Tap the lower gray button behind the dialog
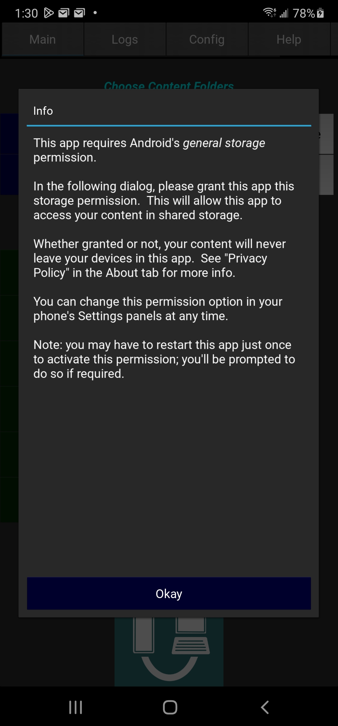The width and height of the screenshot is (338, 726). pyautogui.click(x=326, y=175)
